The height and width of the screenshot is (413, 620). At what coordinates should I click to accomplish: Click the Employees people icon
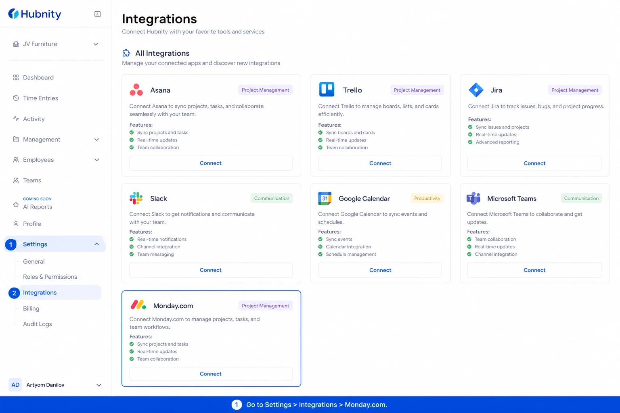pos(16,160)
